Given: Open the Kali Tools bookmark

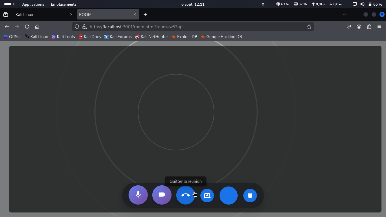Looking at the screenshot, I should pos(63,37).
